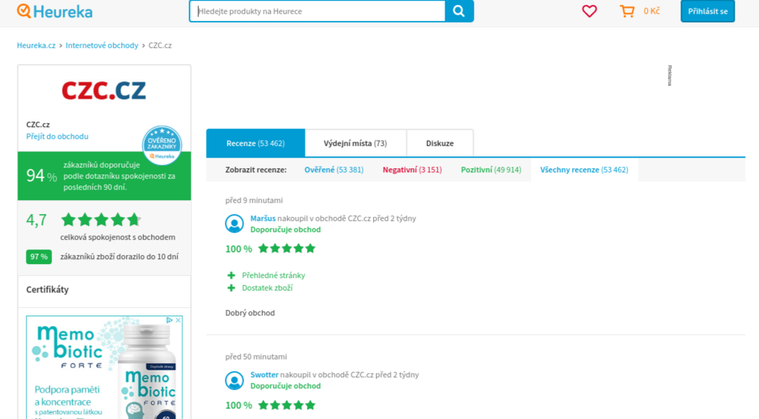759x419 pixels.
Task: Click the Memo biotic Forte advertisement
Action: [x=104, y=368]
